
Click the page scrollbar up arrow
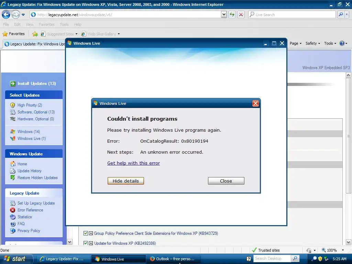[349, 75]
